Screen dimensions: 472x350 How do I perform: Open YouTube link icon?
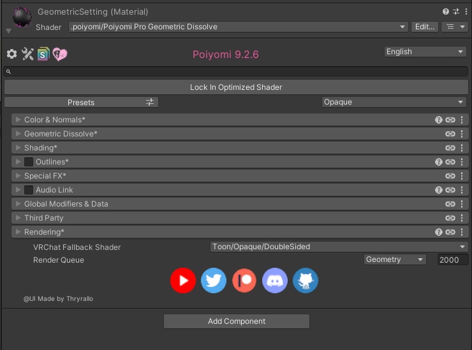(x=183, y=281)
